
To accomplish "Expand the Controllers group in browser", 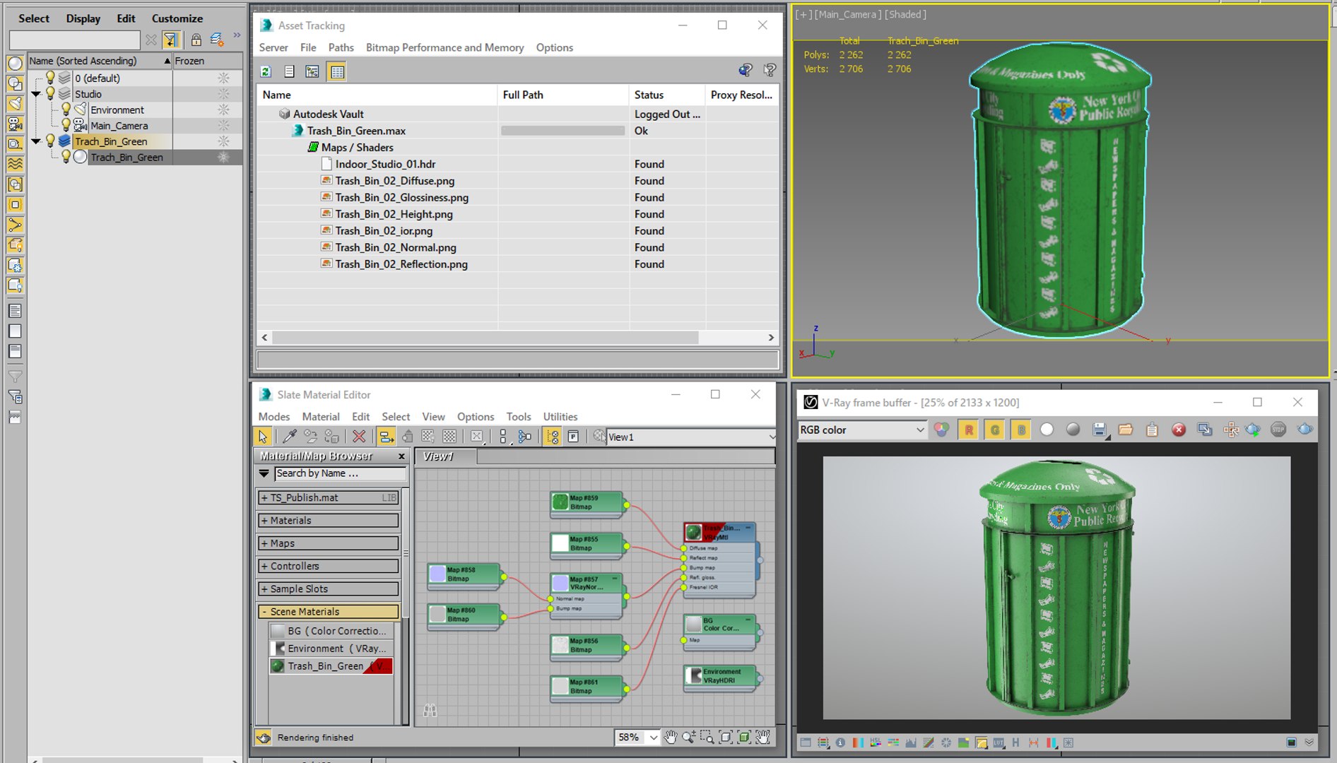I will [x=329, y=566].
